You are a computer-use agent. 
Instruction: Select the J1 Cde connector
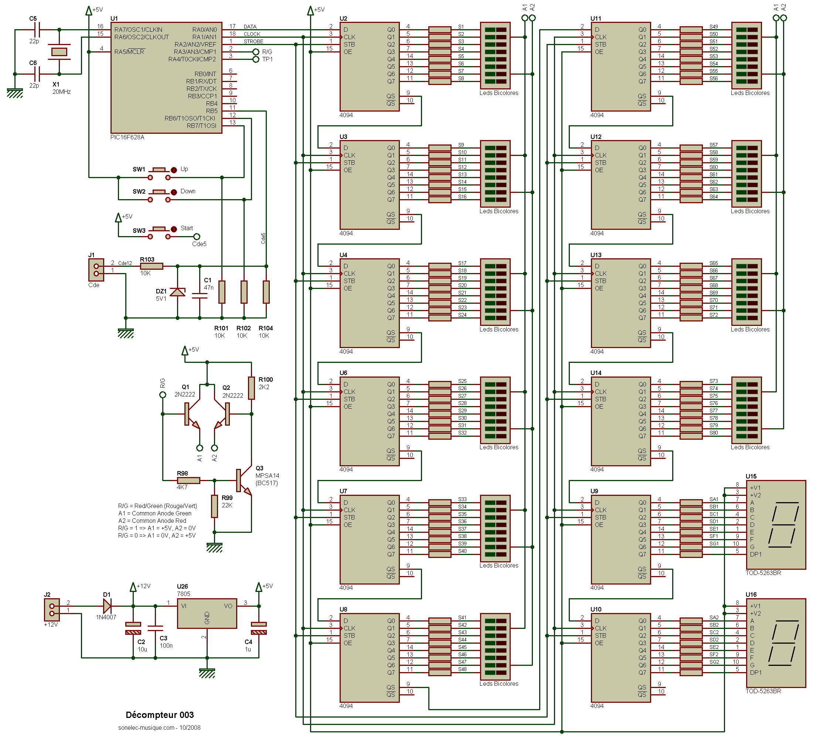tap(96, 270)
